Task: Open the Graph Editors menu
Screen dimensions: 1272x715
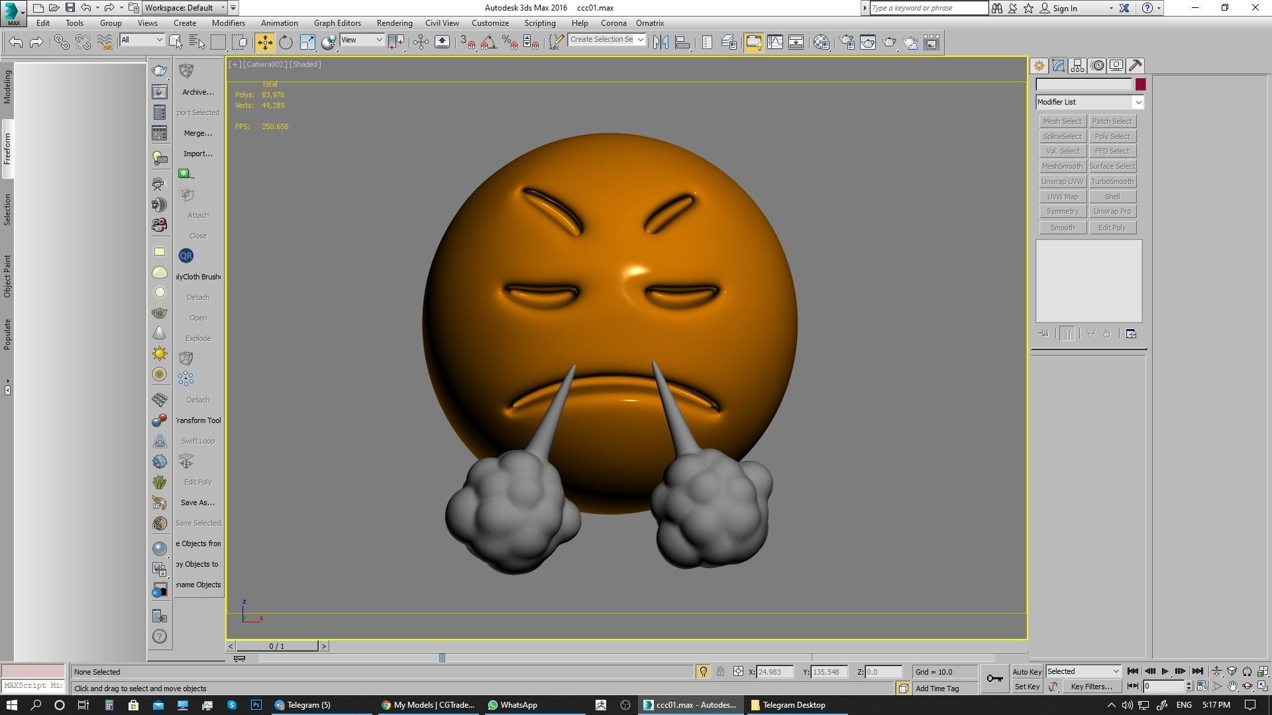Action: (337, 23)
